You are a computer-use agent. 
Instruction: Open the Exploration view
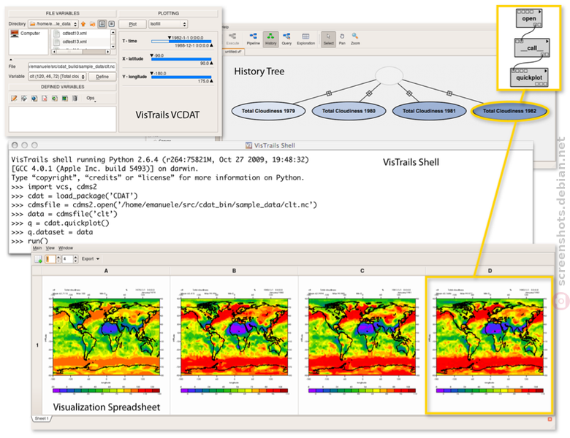(x=305, y=39)
